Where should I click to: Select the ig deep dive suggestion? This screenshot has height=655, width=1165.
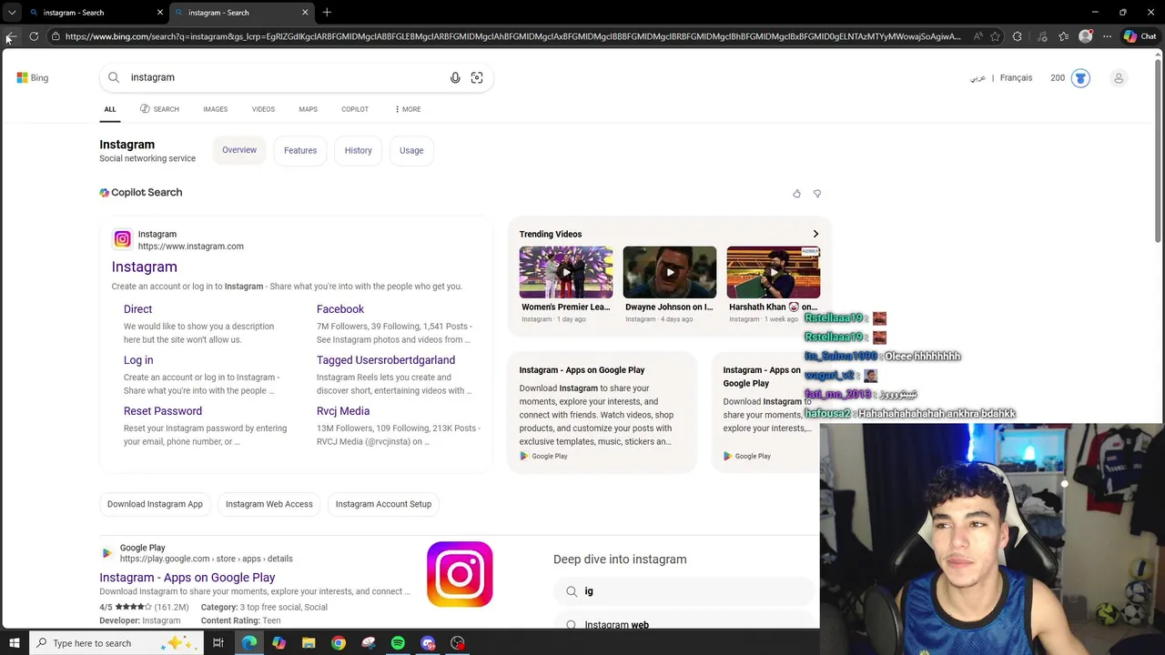683,591
